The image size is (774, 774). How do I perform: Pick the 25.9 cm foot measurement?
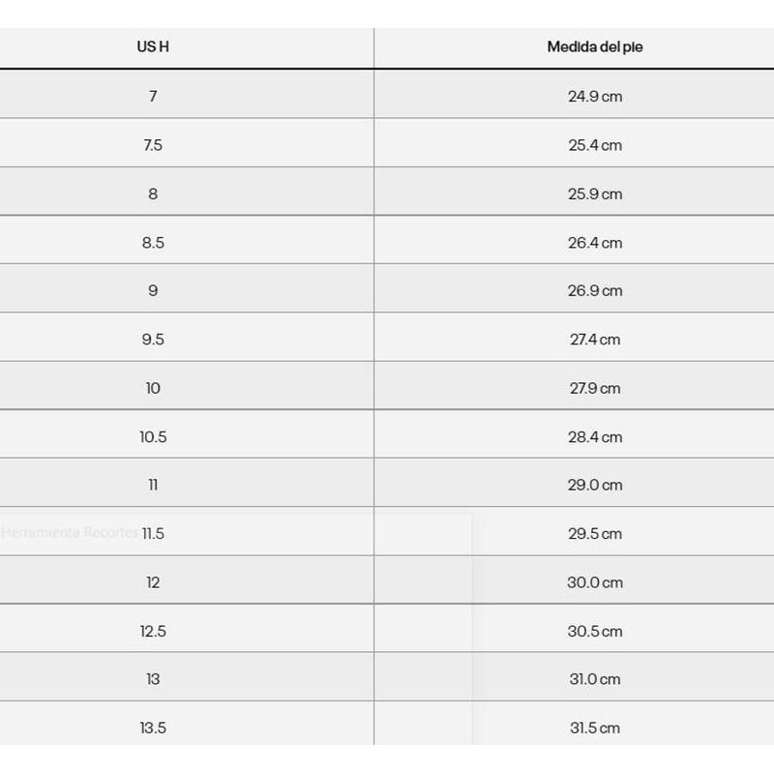(595, 193)
